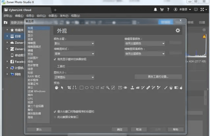Toggle 高亮显示模块切换器按钮 checkbox
Viewport: 210px width, 136px height.
coord(55,59)
